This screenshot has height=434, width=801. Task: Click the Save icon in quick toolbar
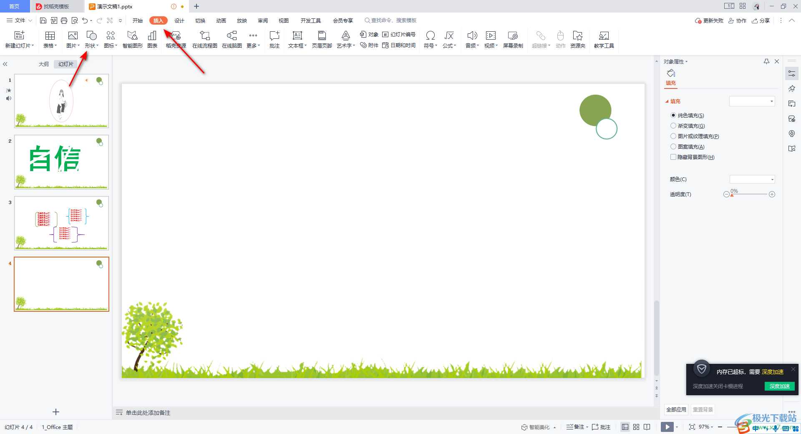click(x=43, y=20)
